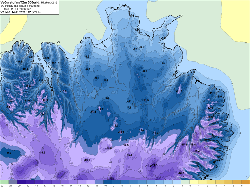Select the legend color swatch labeled -2

coord(177,182)
